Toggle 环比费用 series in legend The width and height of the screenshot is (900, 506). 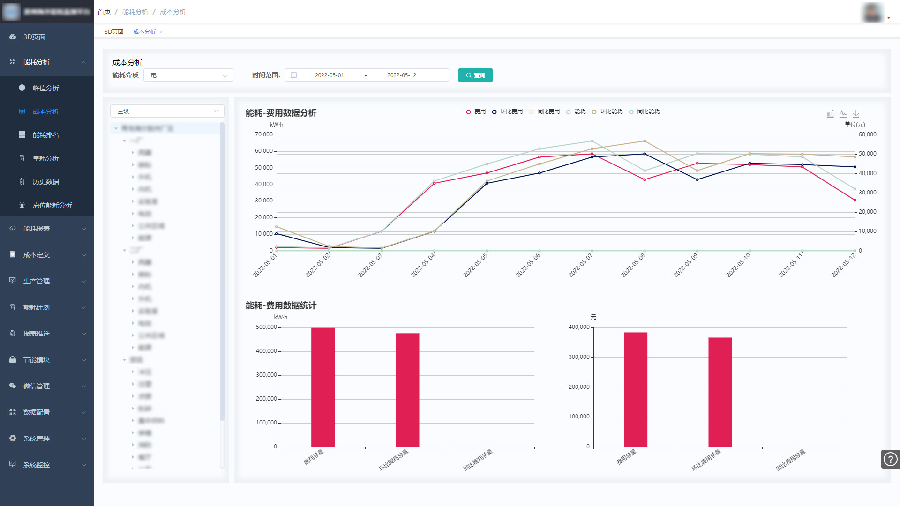[x=506, y=112]
